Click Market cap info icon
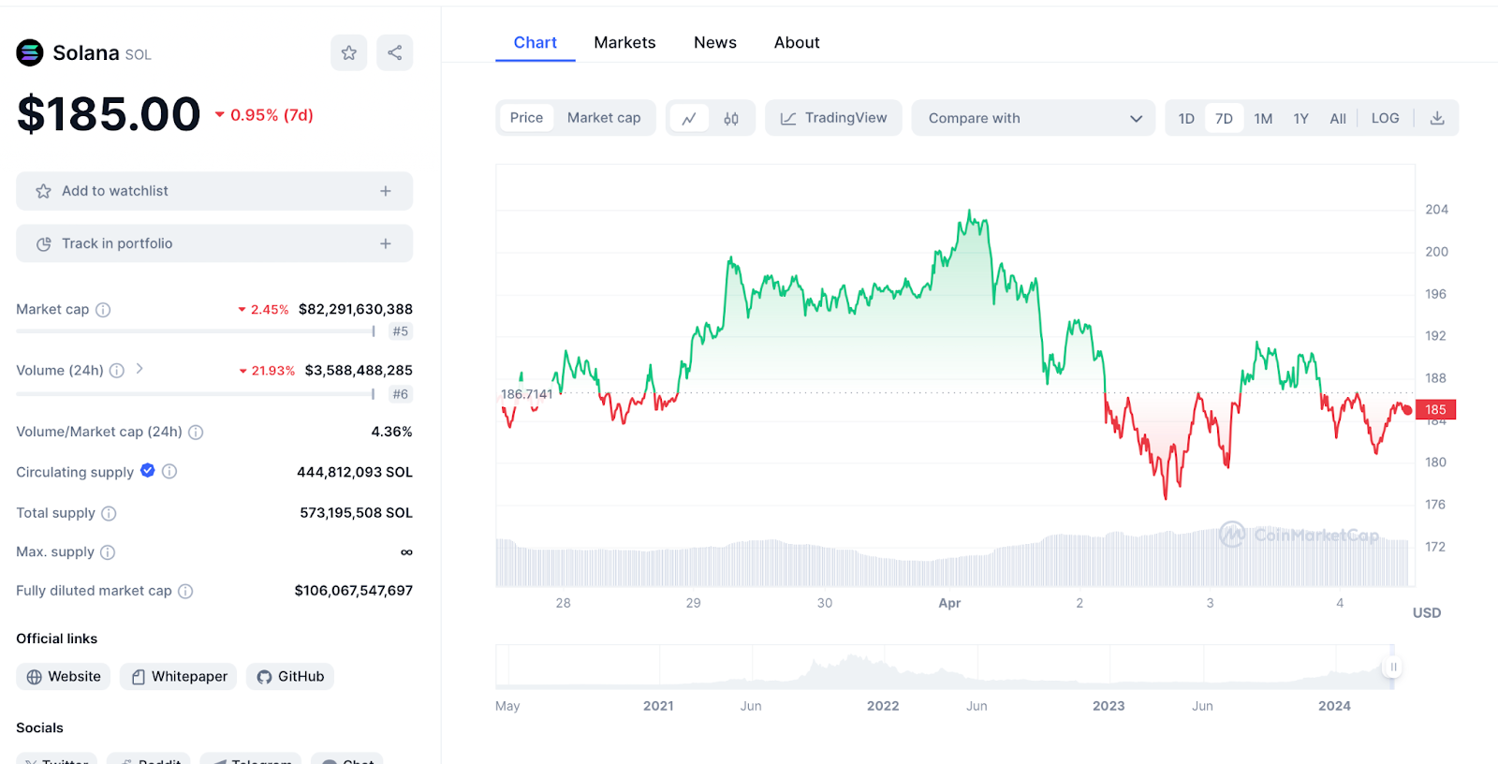This screenshot has width=1498, height=764. click(x=103, y=310)
